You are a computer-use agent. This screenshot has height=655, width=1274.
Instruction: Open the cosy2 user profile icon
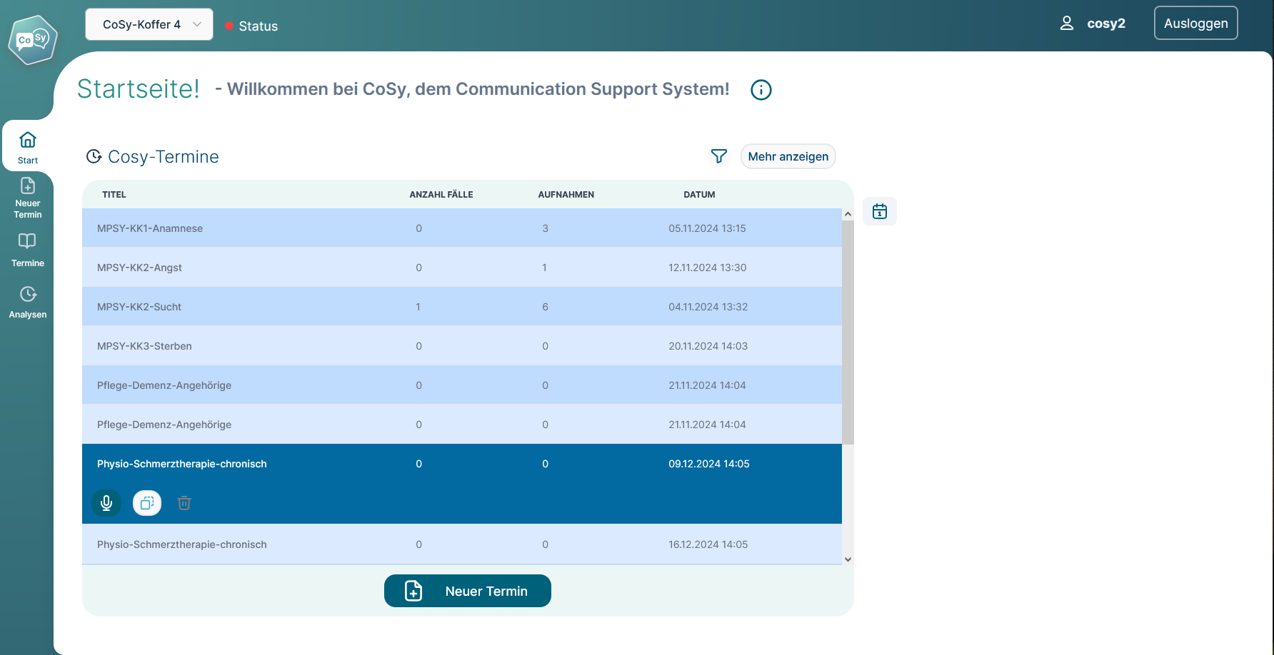coord(1066,24)
